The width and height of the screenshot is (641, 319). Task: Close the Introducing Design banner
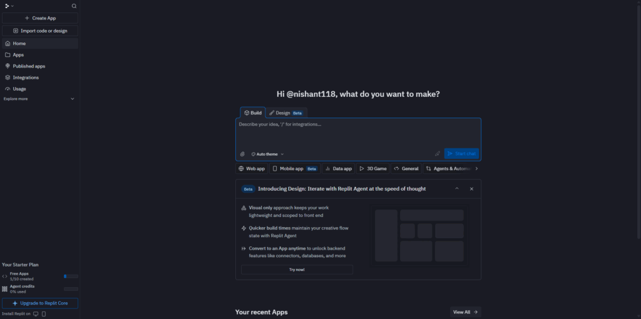click(471, 188)
